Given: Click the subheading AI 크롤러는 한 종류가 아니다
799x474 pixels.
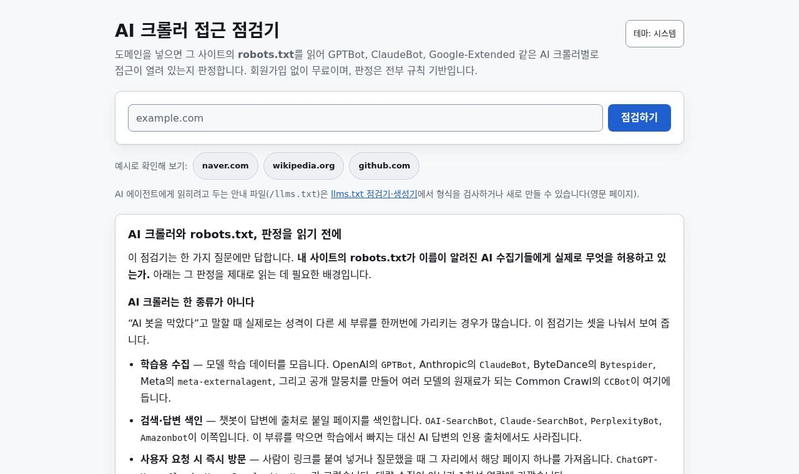Looking at the screenshot, I should pos(191,302).
